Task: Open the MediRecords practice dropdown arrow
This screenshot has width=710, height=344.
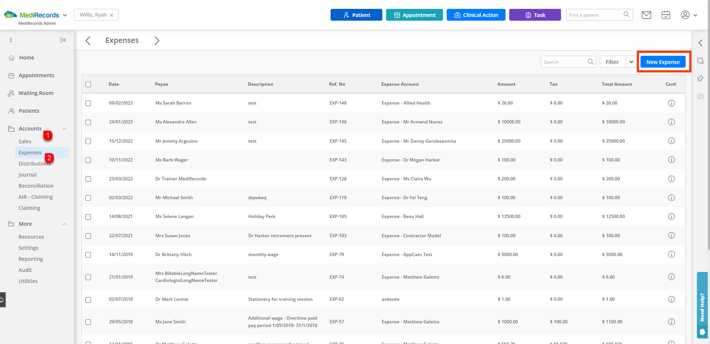Action: [65, 15]
